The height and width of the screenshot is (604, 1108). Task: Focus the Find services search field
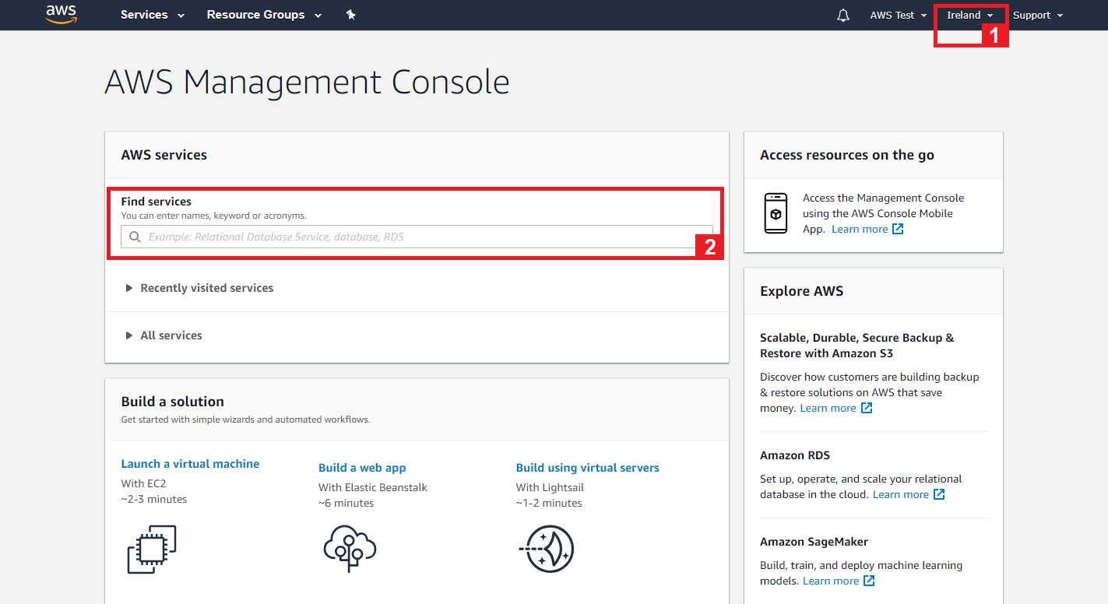pos(417,237)
